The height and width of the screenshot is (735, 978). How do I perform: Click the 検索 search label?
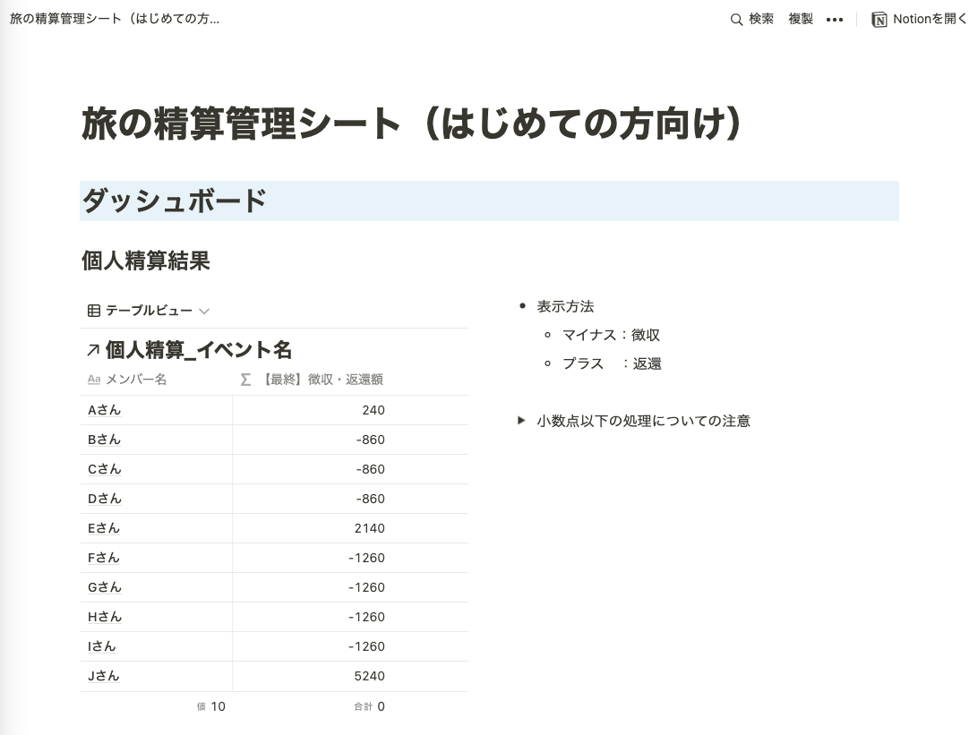(x=761, y=20)
